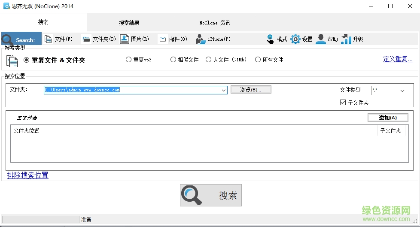
Task: Expand the 文件类型 file type dropdown
Action: point(402,91)
